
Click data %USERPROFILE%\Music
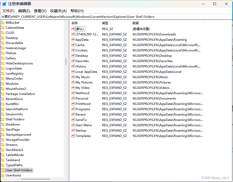150,77
